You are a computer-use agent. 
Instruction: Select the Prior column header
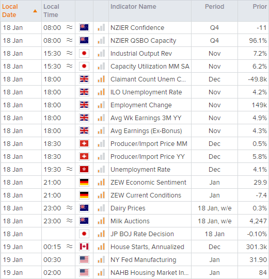click(x=260, y=7)
